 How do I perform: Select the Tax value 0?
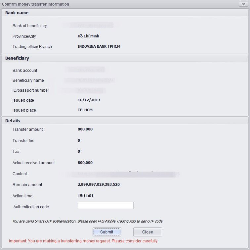click(79, 152)
